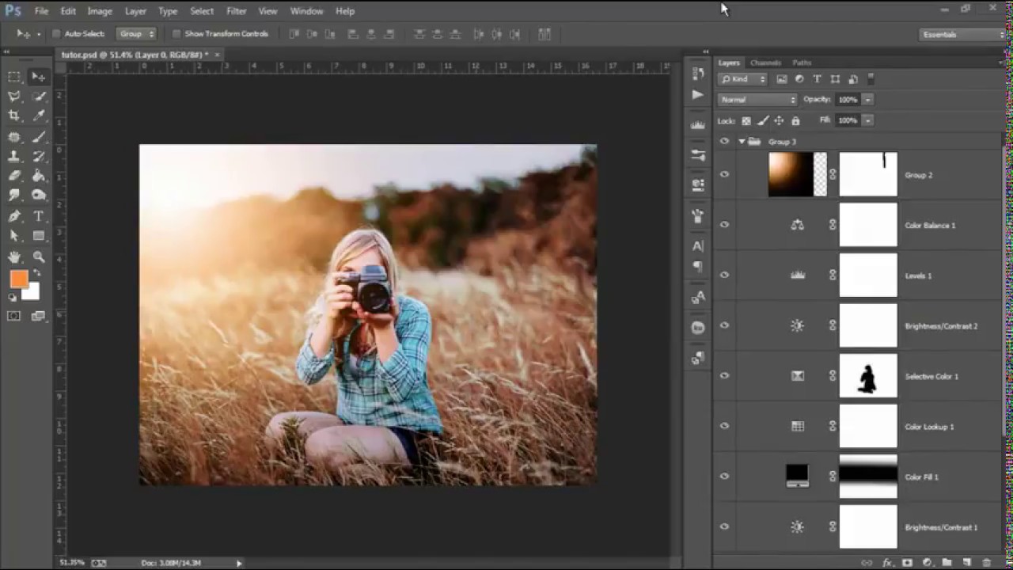Viewport: 1013px width, 570px height.
Task: Open the History panel icon
Action: pos(697,74)
